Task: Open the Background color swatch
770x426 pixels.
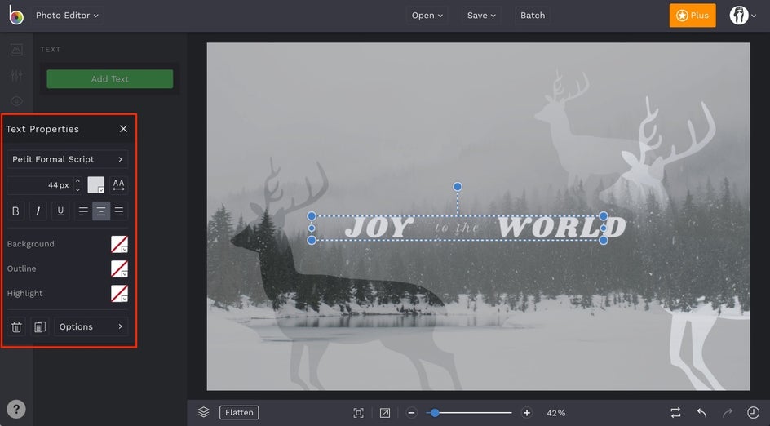Action: (119, 244)
